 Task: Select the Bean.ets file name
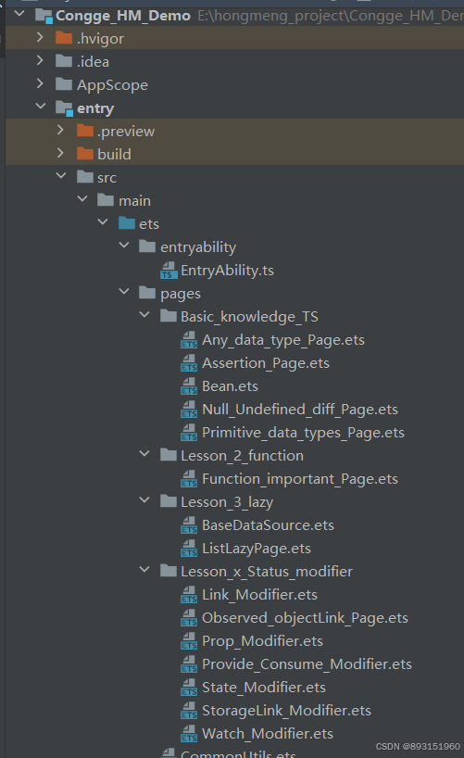[230, 386]
